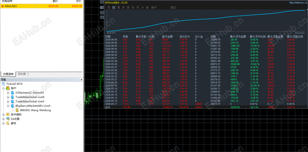Open the 账户 tab in MTDriver header

(x=154, y=7)
